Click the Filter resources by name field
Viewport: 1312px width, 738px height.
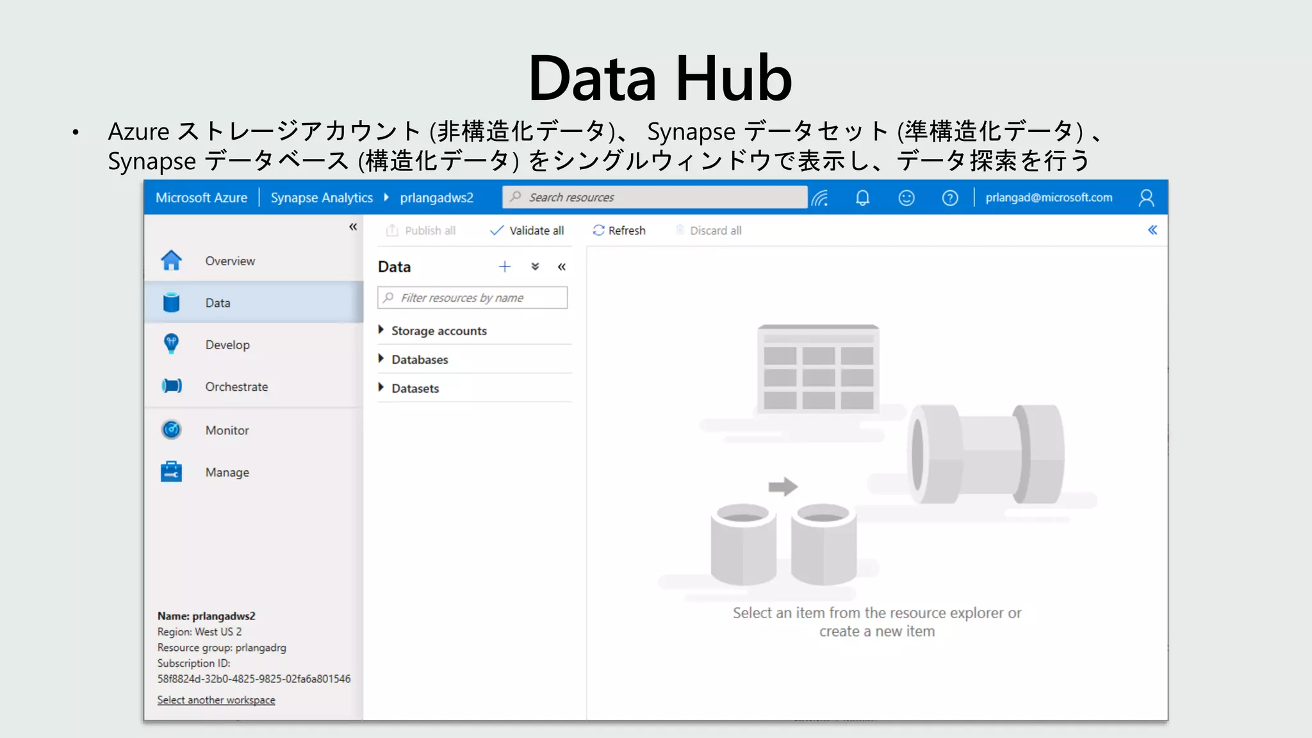coord(473,298)
